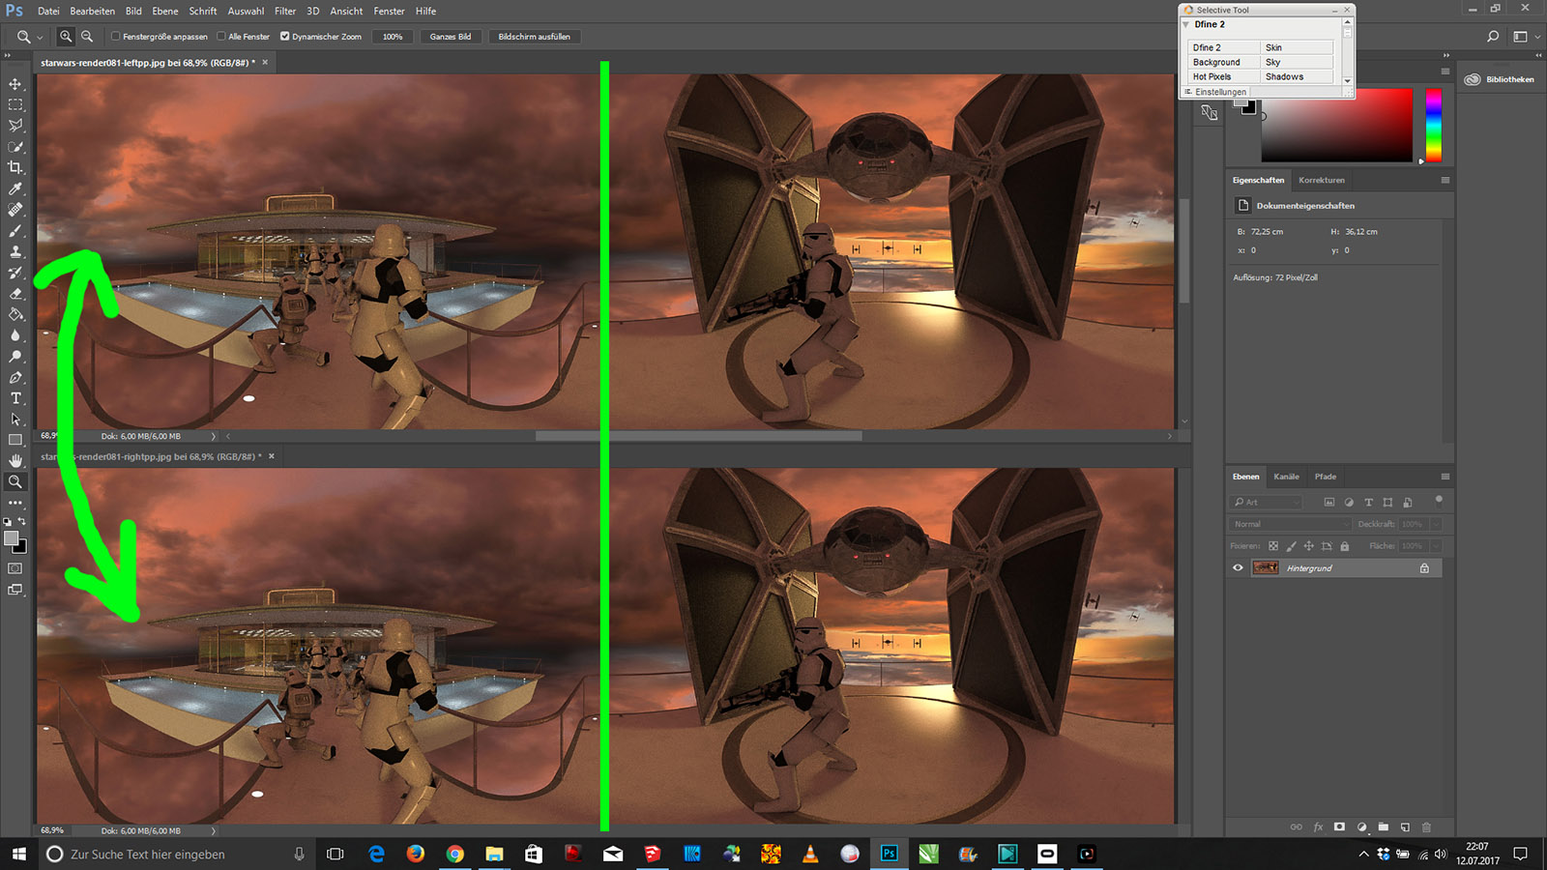
Task: Toggle the lock all padlock icon
Action: (x=1344, y=546)
